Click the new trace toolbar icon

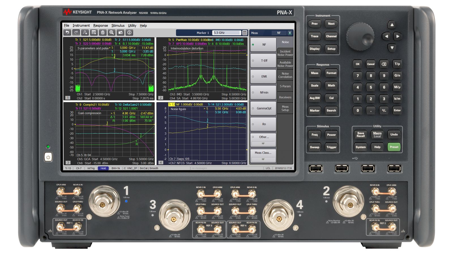pyautogui.click(x=84, y=32)
